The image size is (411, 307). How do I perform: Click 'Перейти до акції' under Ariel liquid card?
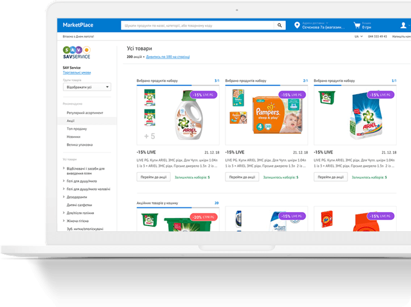pyautogui.click(x=154, y=177)
